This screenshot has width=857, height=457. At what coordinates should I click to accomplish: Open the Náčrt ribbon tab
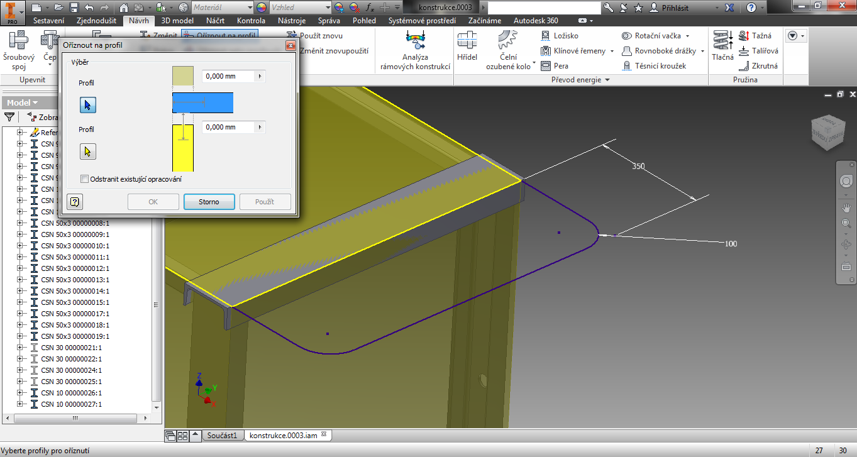tap(216, 21)
